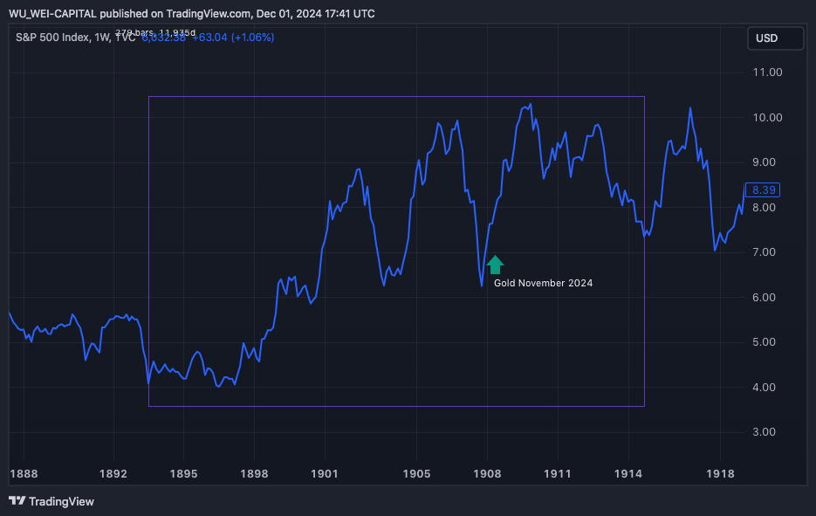Click the +63.04 (+1.06%) change value
The width and height of the screenshot is (816, 516).
[x=233, y=38]
